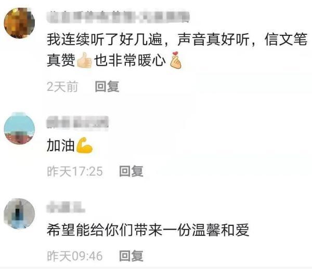Viewport: 312px width, 269px height.
Task: View the gray avatar of the third commenter
Action: click(19, 213)
